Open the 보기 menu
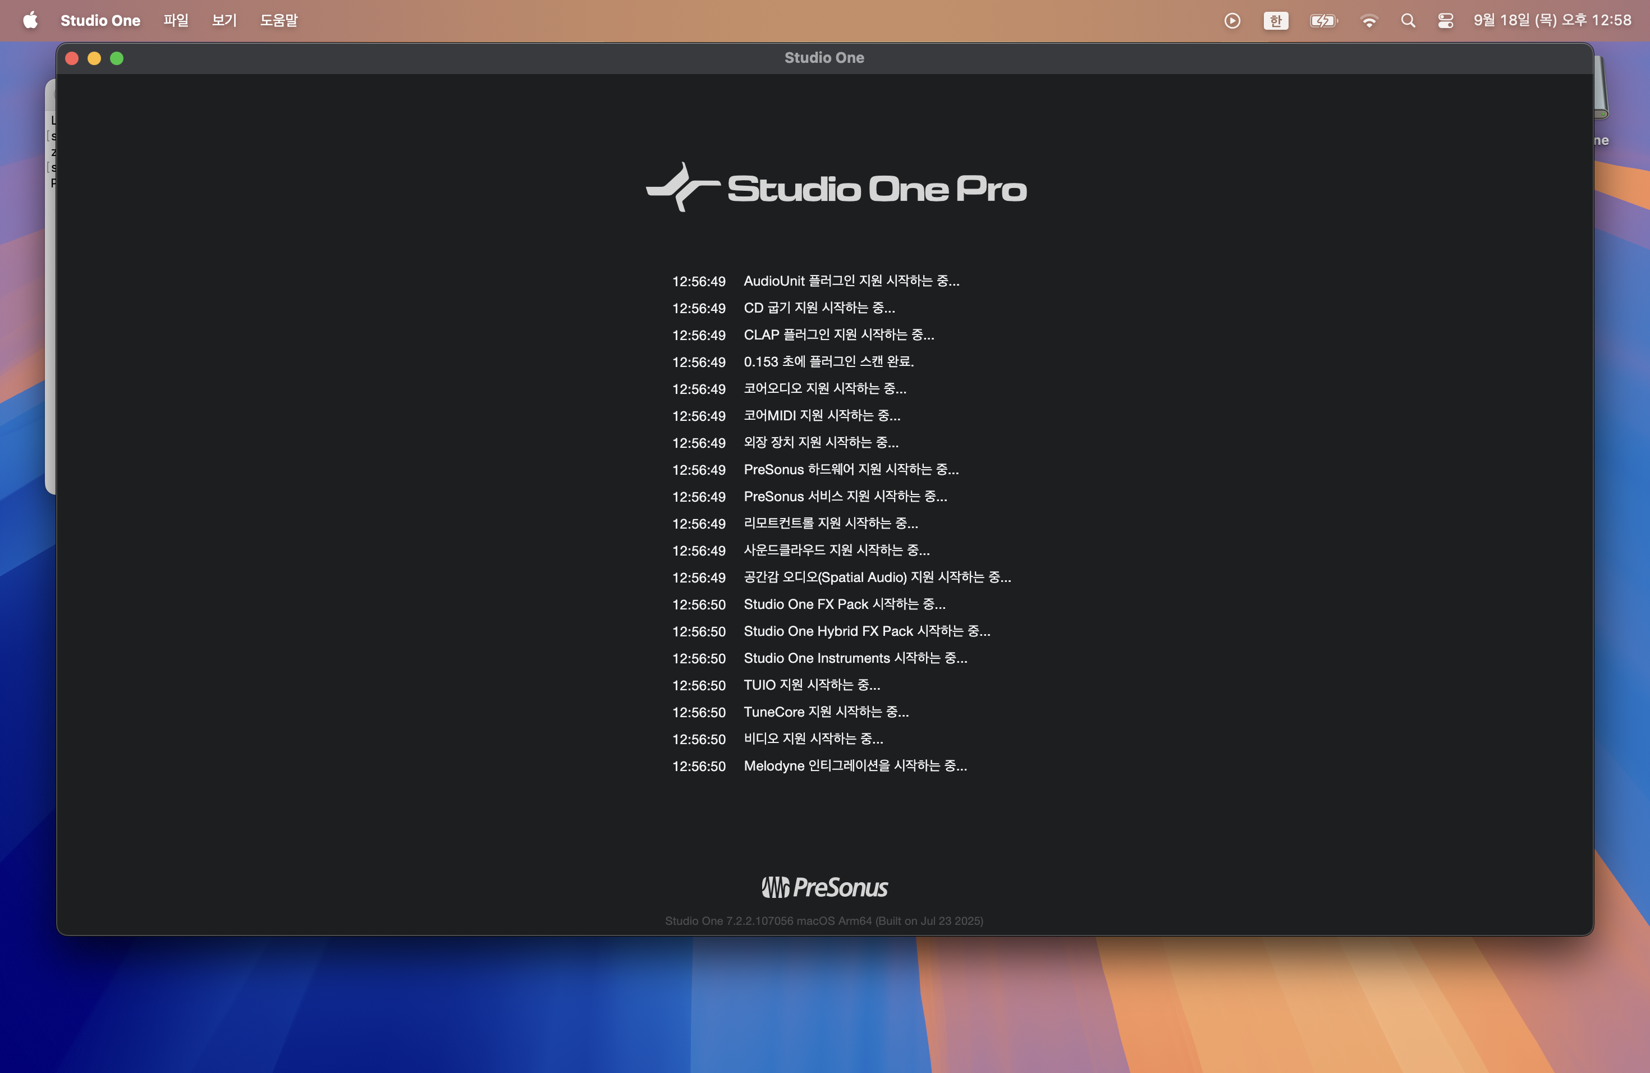This screenshot has height=1073, width=1650. click(x=224, y=20)
